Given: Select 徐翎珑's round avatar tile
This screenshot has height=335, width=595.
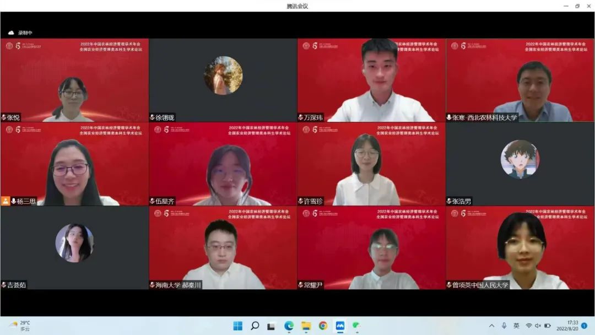Looking at the screenshot, I should pos(223,75).
